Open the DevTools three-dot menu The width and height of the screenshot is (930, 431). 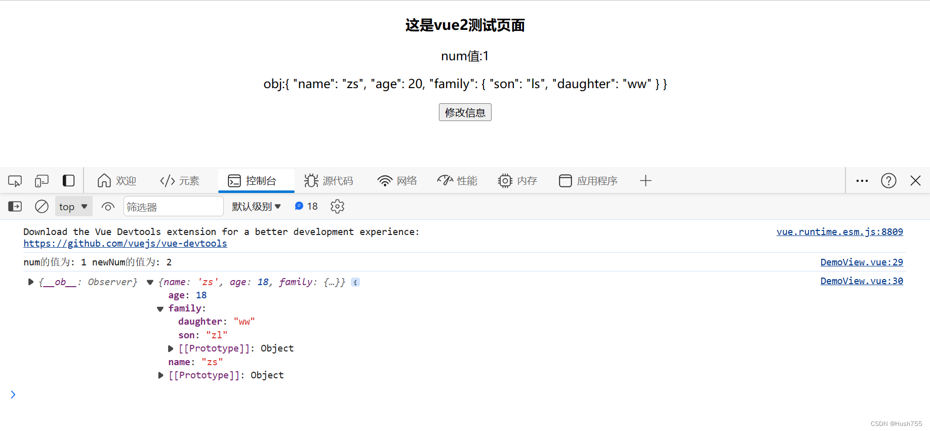coord(862,181)
